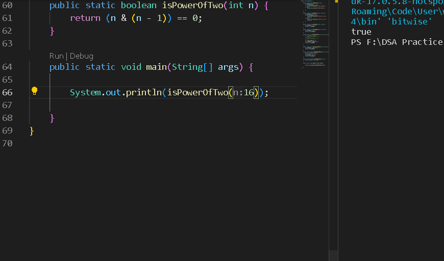Click the empty line 70 in editor
The image size is (444, 261).
pyautogui.click(x=163, y=143)
